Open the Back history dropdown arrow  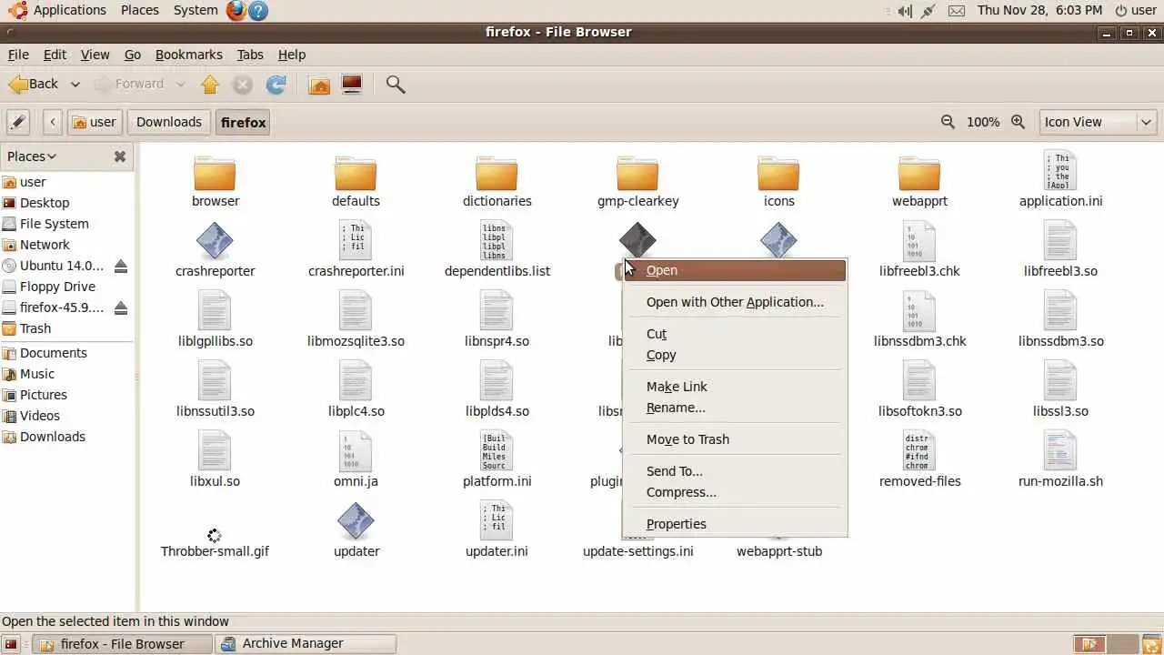coord(75,85)
